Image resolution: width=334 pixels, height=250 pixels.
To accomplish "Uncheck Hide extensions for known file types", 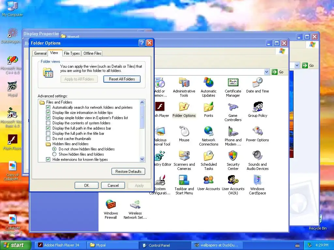I will coord(48,160).
